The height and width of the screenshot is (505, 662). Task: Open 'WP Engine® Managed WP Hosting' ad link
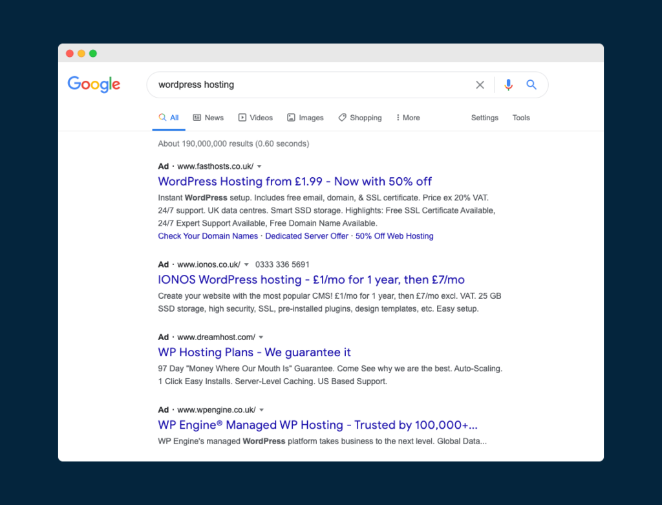[317, 425]
